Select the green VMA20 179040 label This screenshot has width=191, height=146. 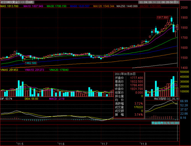(59, 70)
